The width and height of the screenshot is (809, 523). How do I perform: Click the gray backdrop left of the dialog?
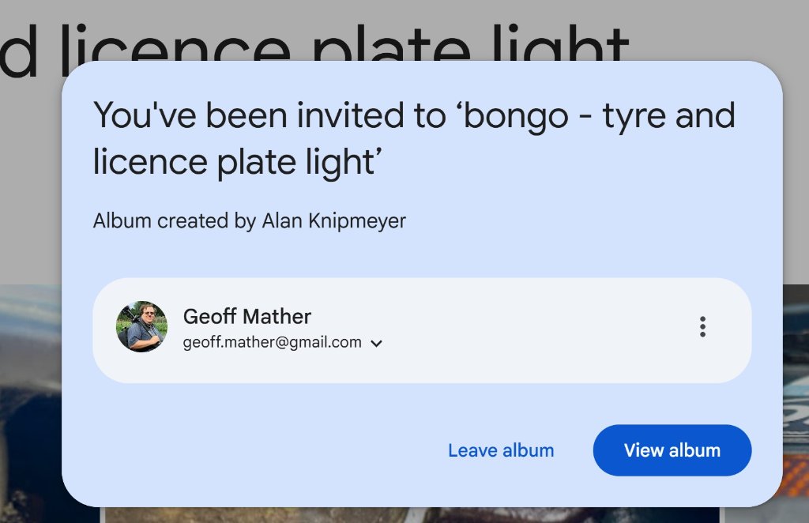coord(30,198)
